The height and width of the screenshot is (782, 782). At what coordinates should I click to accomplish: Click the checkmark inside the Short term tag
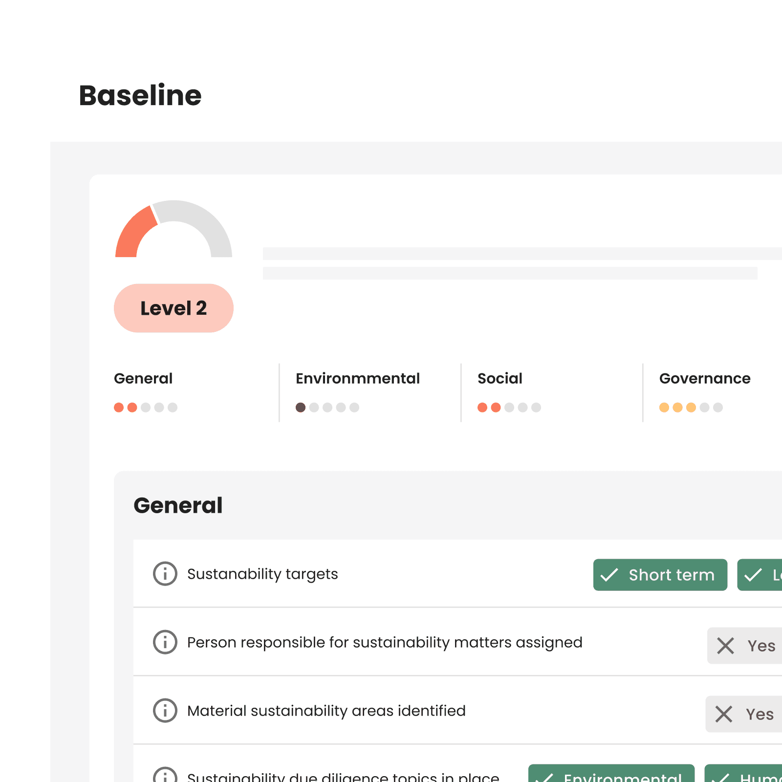tap(611, 575)
